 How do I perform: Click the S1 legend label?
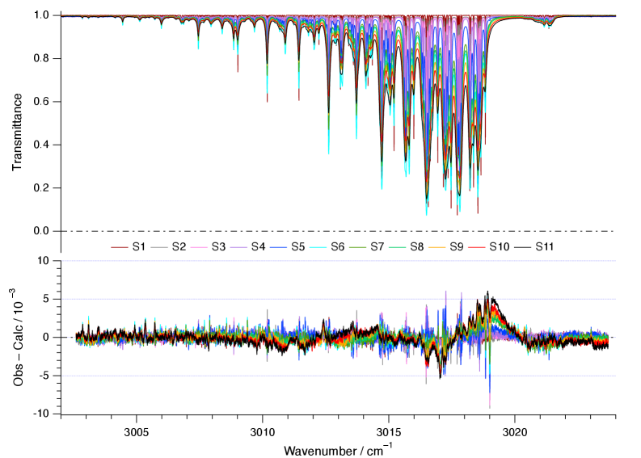tap(139, 247)
